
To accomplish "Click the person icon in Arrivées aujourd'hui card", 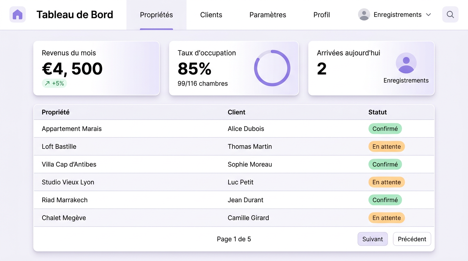I will pos(406,63).
